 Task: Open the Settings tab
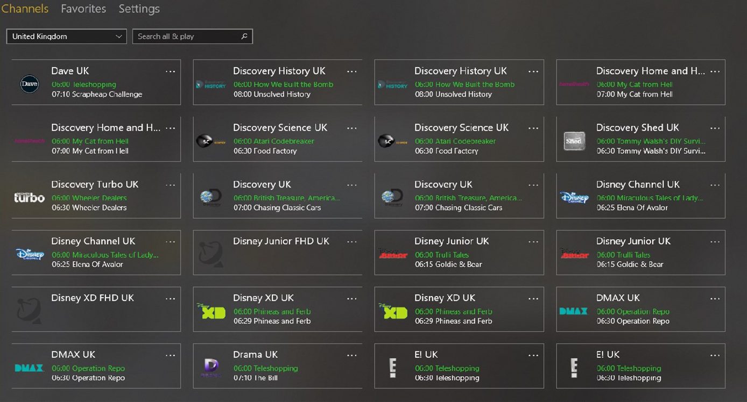click(x=139, y=9)
